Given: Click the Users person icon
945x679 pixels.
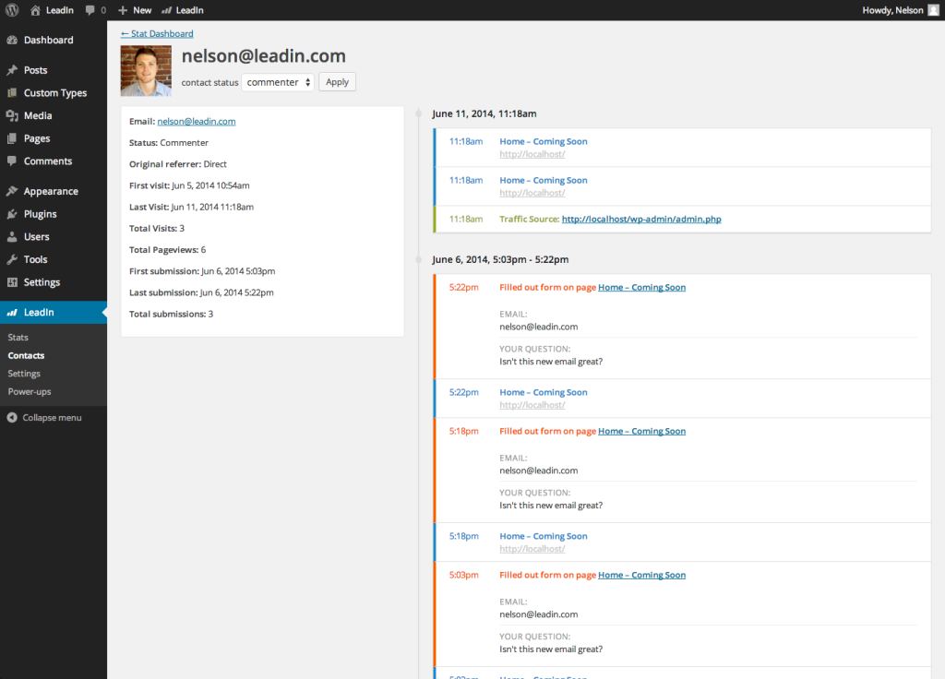Looking at the screenshot, I should tap(12, 237).
